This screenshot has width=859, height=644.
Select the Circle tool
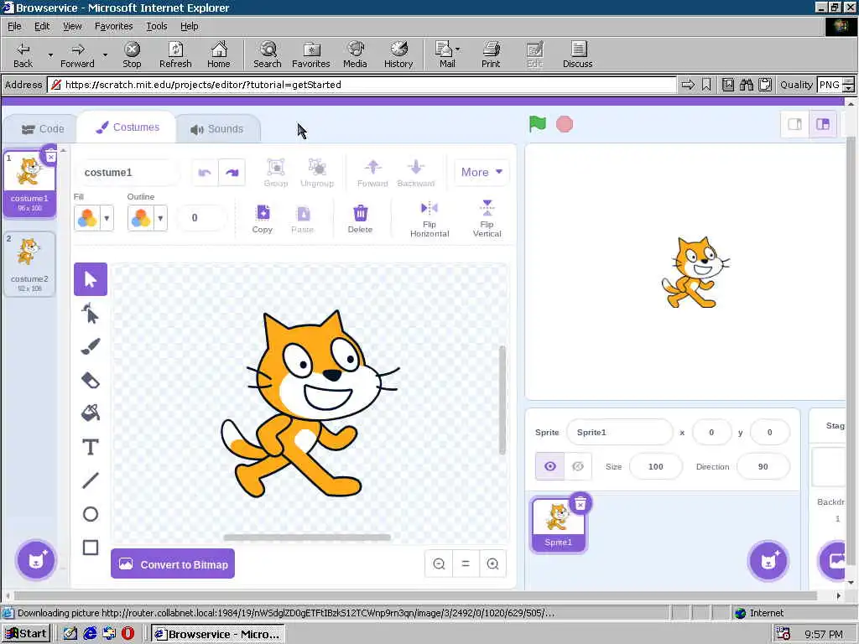91,514
